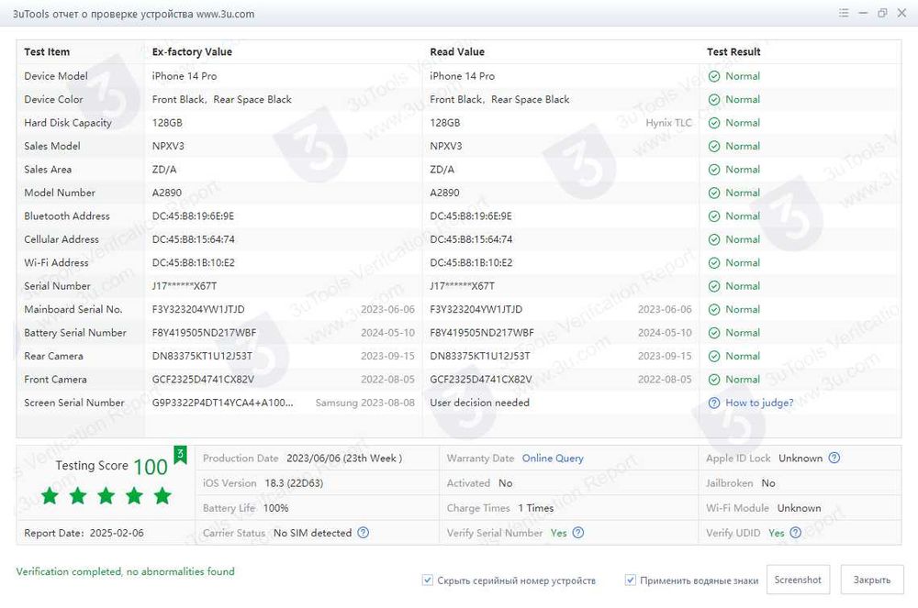The height and width of the screenshot is (608, 918).
Task: Click the check icon for Hard Disk Capacity
Action: pyautogui.click(x=714, y=123)
